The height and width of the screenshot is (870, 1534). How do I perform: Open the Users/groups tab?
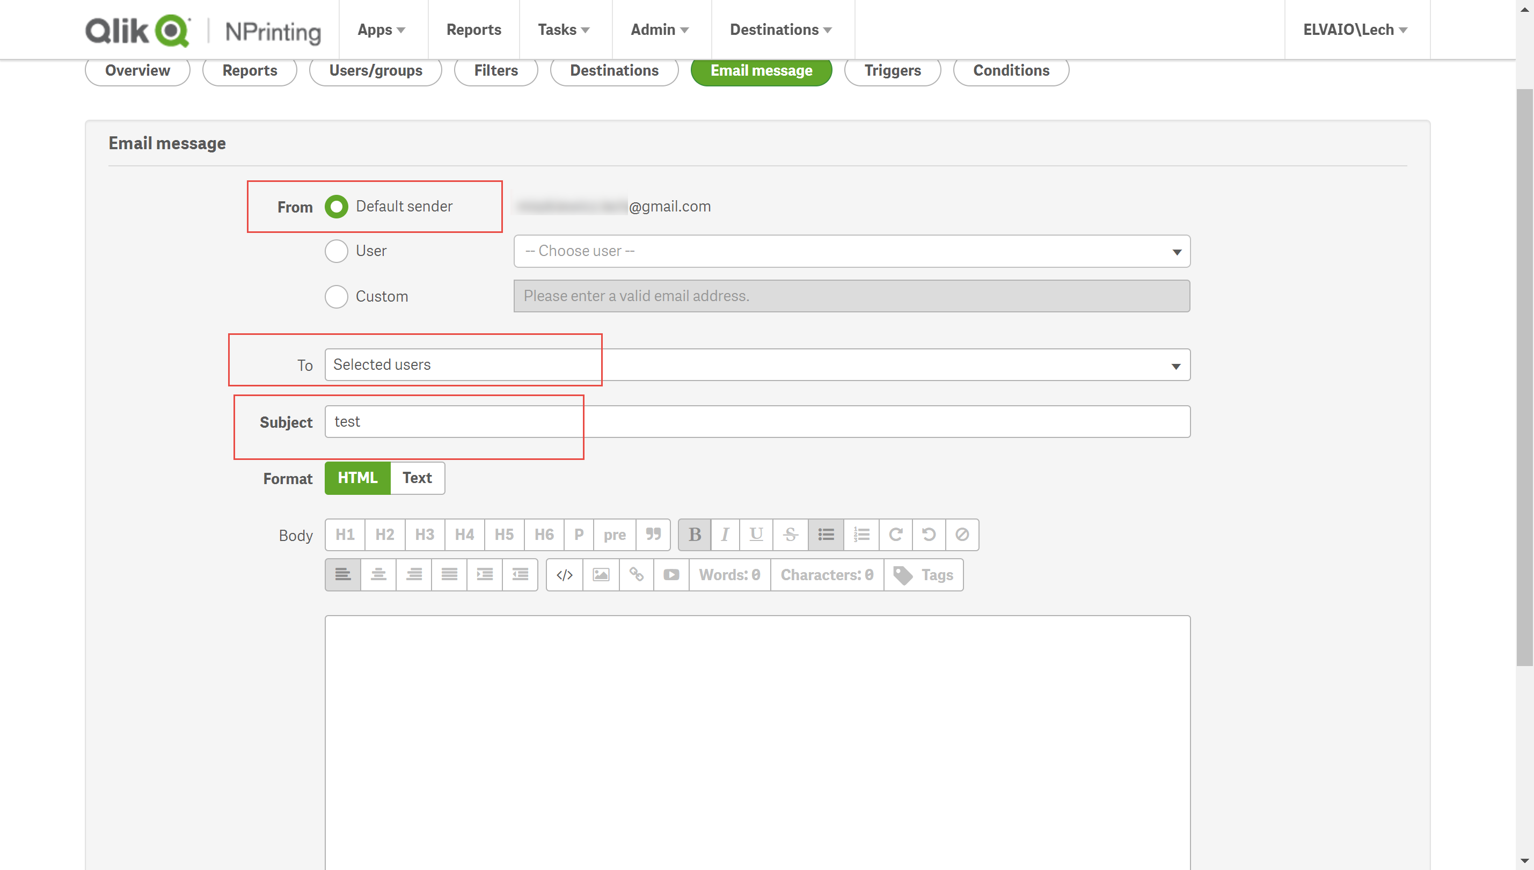click(375, 70)
